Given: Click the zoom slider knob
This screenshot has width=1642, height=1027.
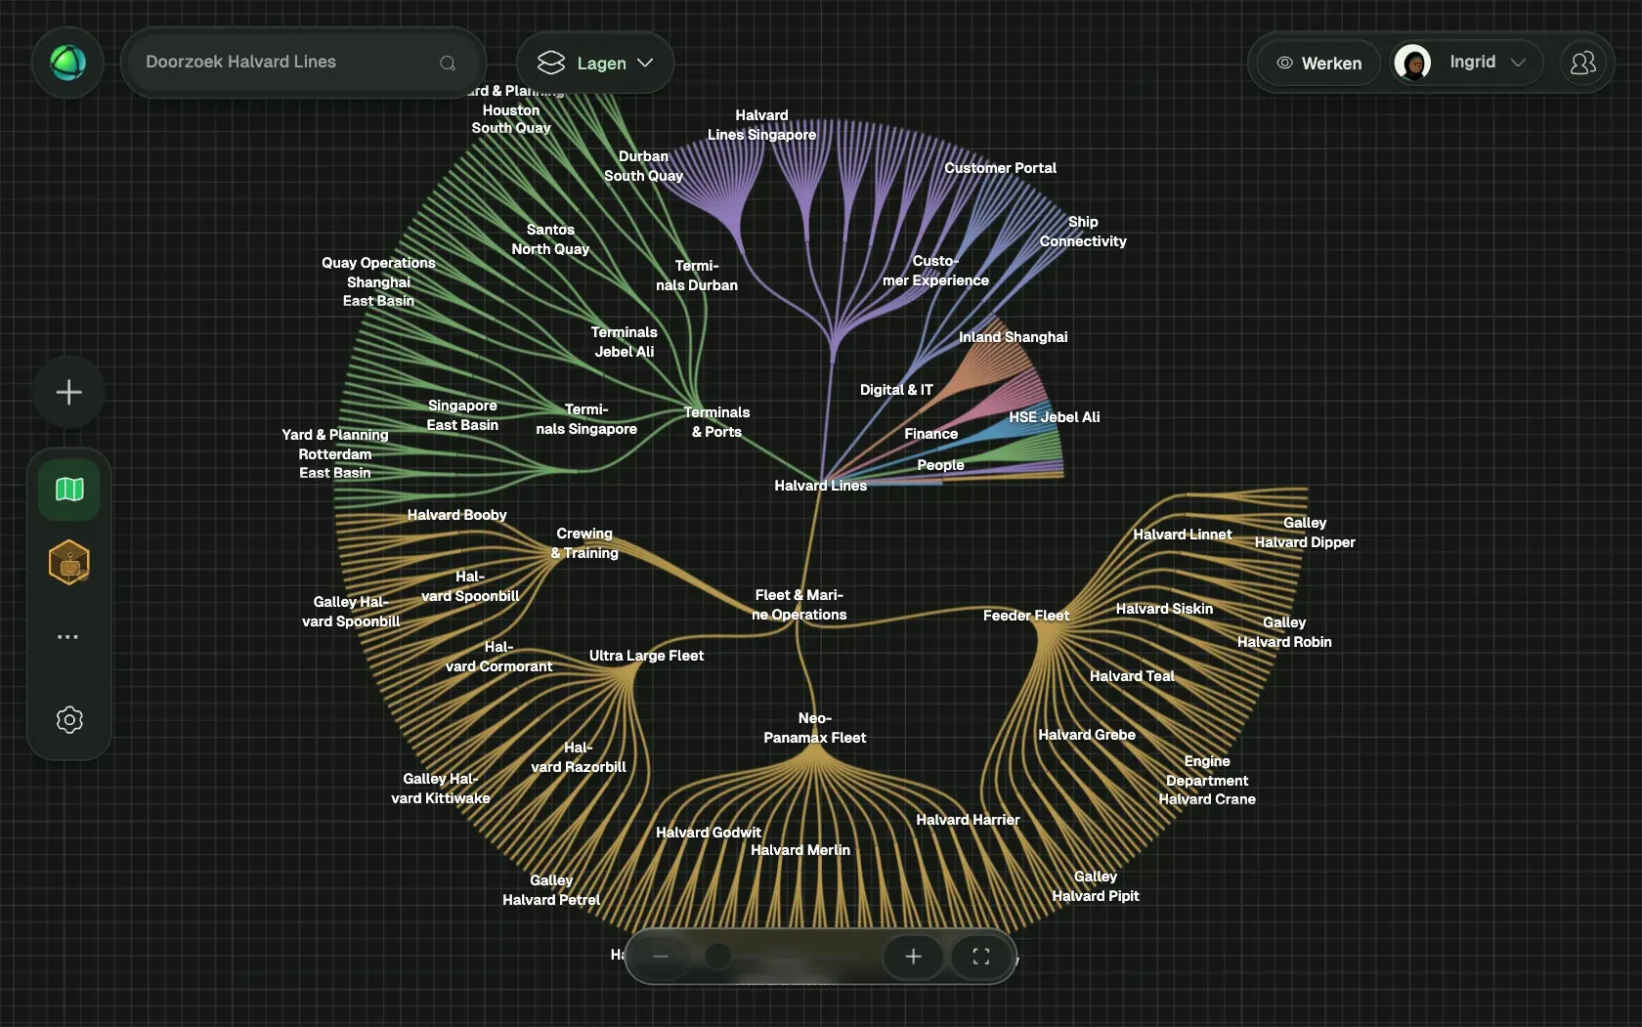Looking at the screenshot, I should [717, 957].
